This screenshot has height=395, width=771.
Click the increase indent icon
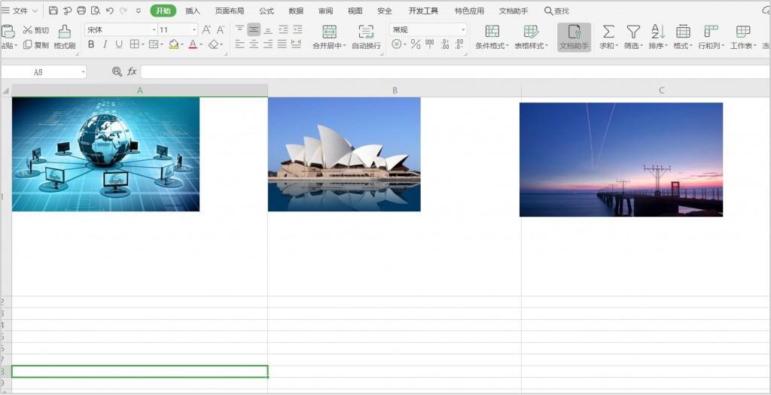coord(297,29)
